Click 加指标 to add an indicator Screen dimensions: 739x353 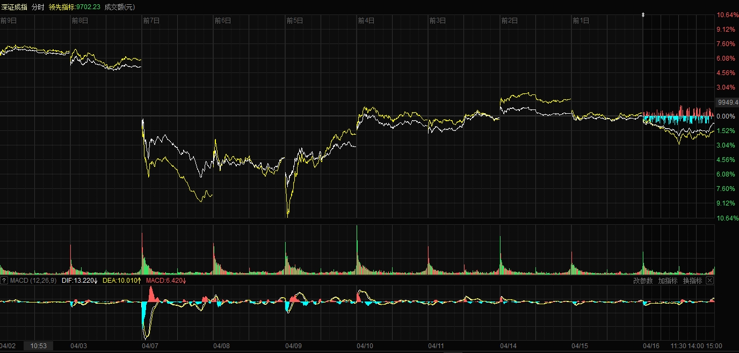668,281
